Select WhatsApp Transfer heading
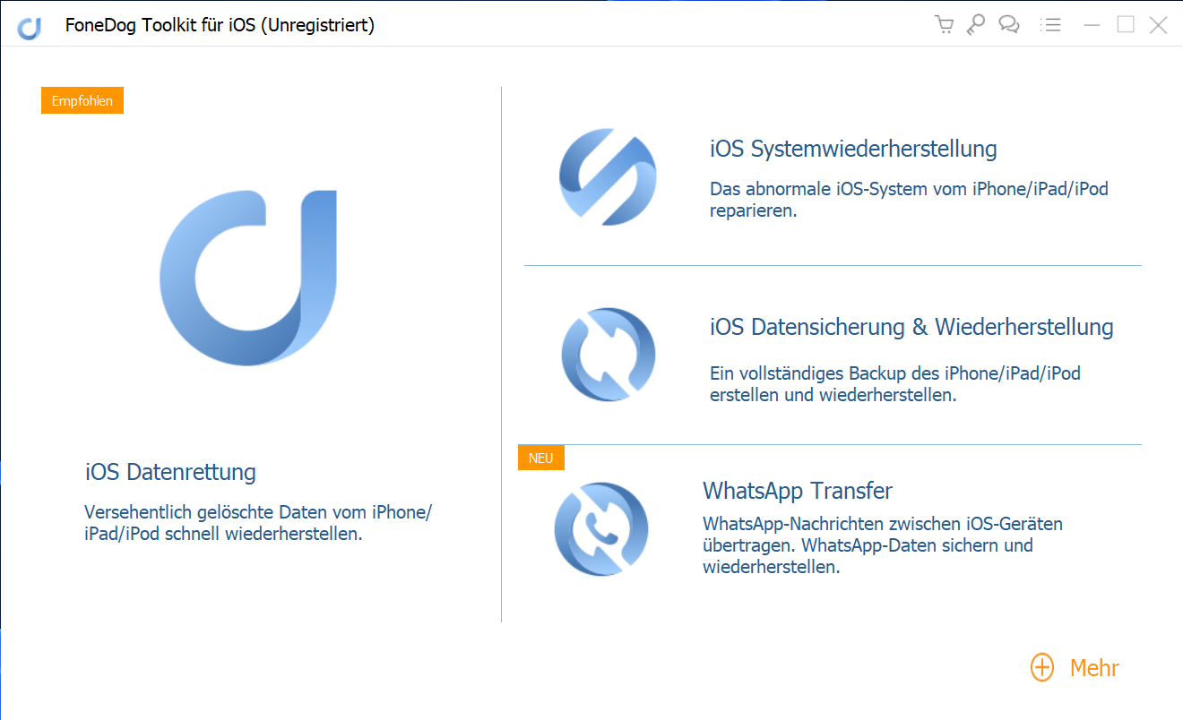The height and width of the screenshot is (720, 1183). pos(798,491)
